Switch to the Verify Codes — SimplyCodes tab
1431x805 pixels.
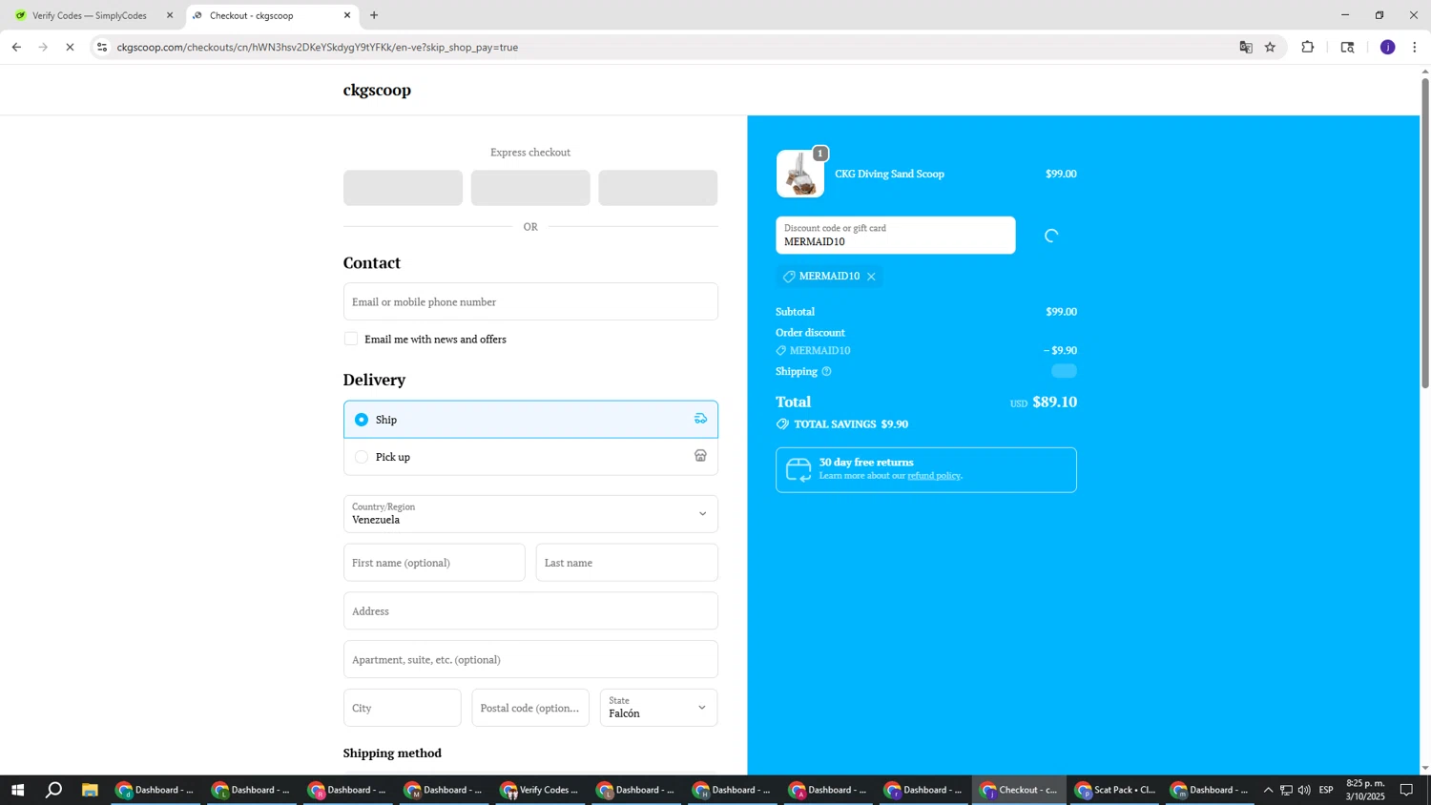[91, 15]
